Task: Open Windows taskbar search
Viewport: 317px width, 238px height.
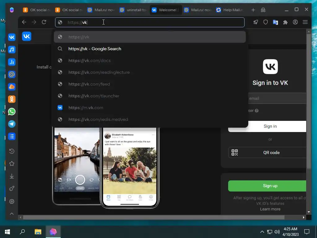Action: pyautogui.click(x=22, y=232)
